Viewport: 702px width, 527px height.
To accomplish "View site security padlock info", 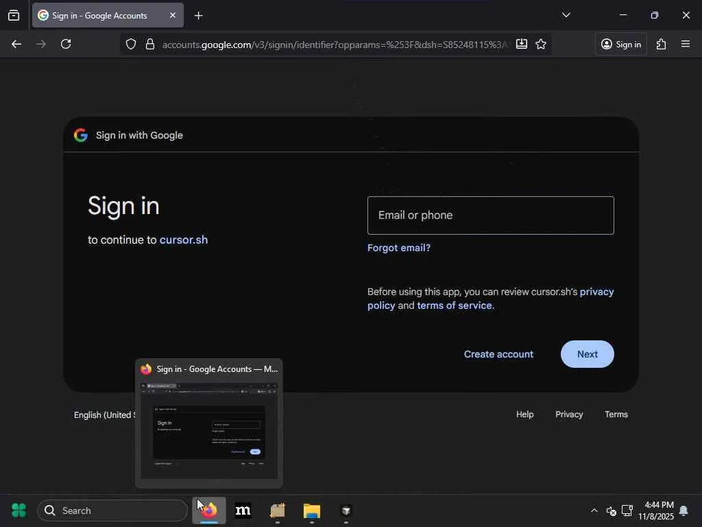I will pos(150,44).
